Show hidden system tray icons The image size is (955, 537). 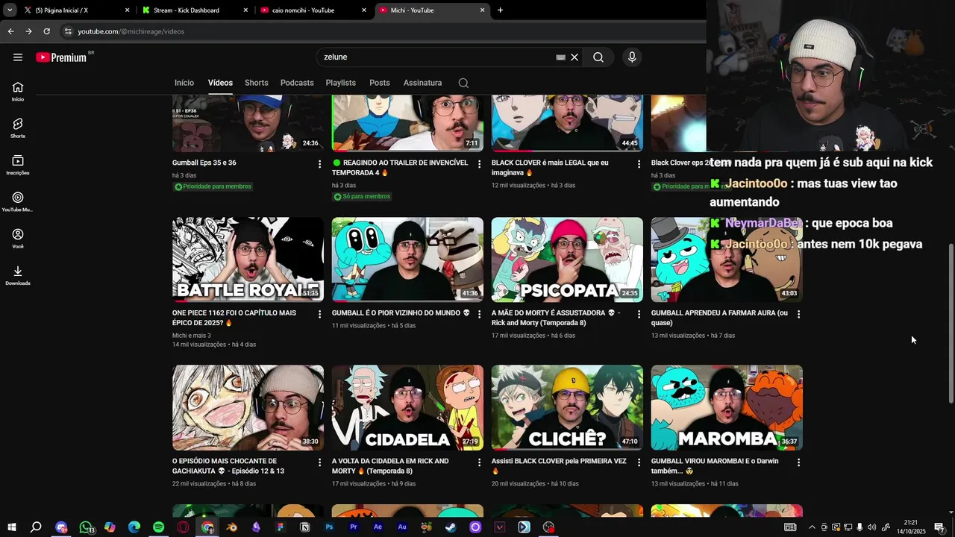pyautogui.click(x=812, y=527)
